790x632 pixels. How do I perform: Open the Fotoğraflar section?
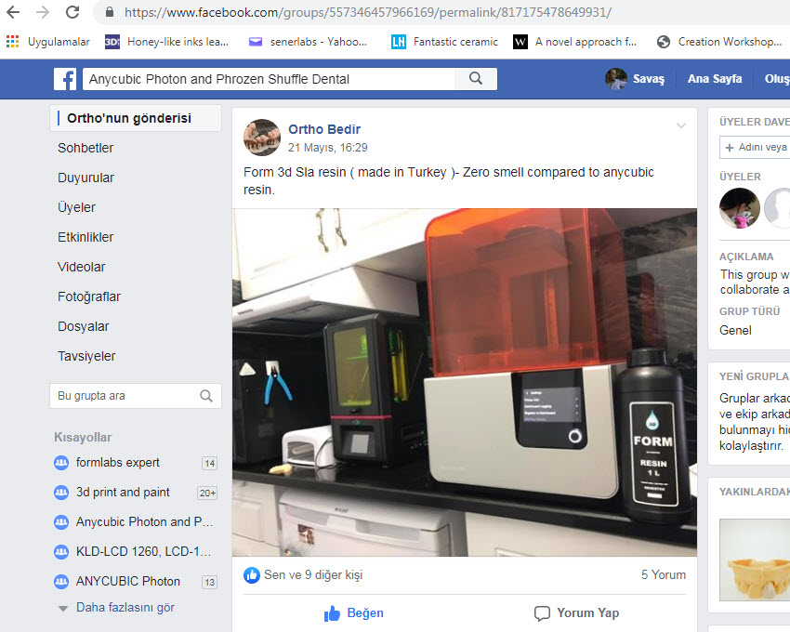(88, 296)
